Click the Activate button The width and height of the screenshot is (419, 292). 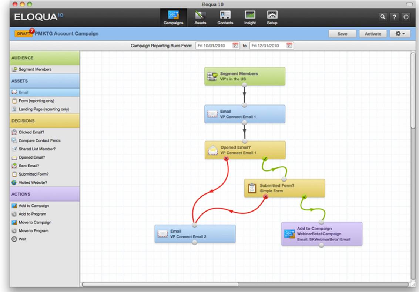pos(373,34)
